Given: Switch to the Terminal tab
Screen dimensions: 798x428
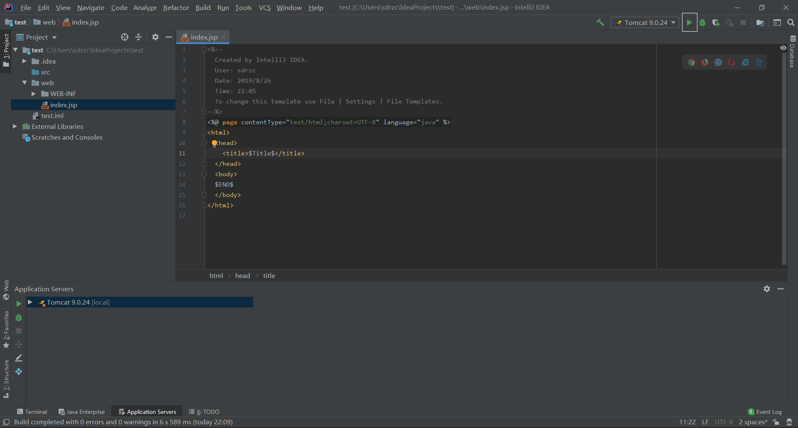Looking at the screenshot, I should pos(32,412).
